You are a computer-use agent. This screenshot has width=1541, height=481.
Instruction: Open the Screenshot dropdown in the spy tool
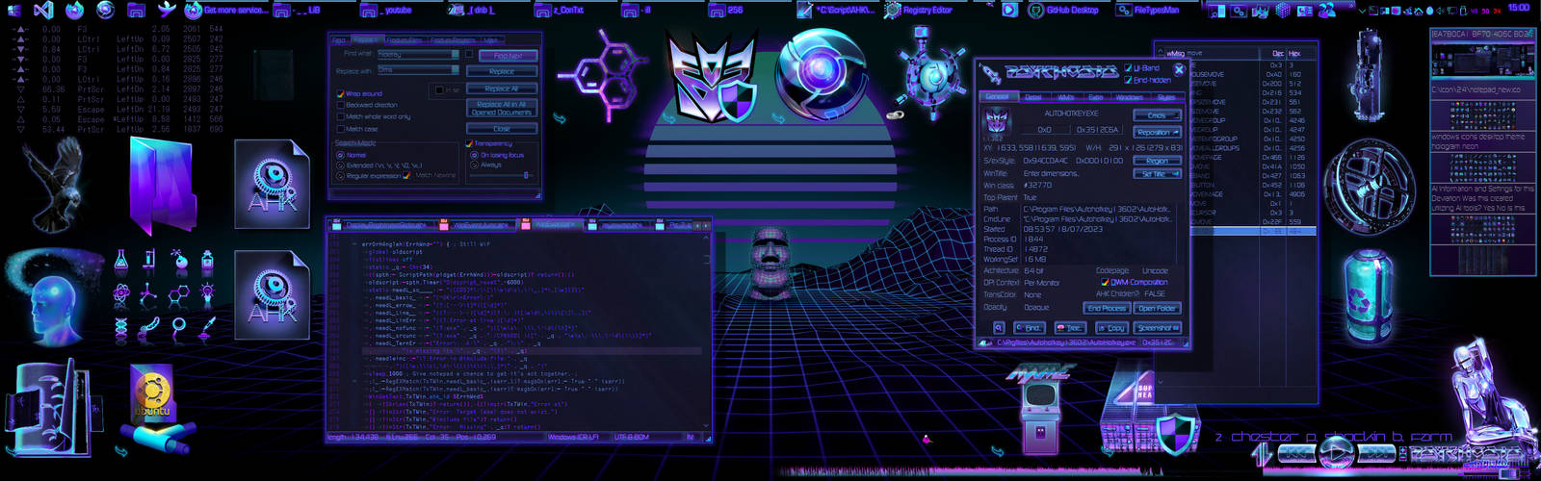pyautogui.click(x=1157, y=328)
